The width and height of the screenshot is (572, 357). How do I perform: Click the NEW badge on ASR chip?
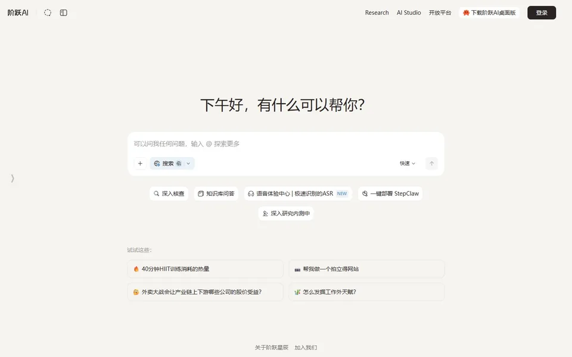click(x=342, y=193)
